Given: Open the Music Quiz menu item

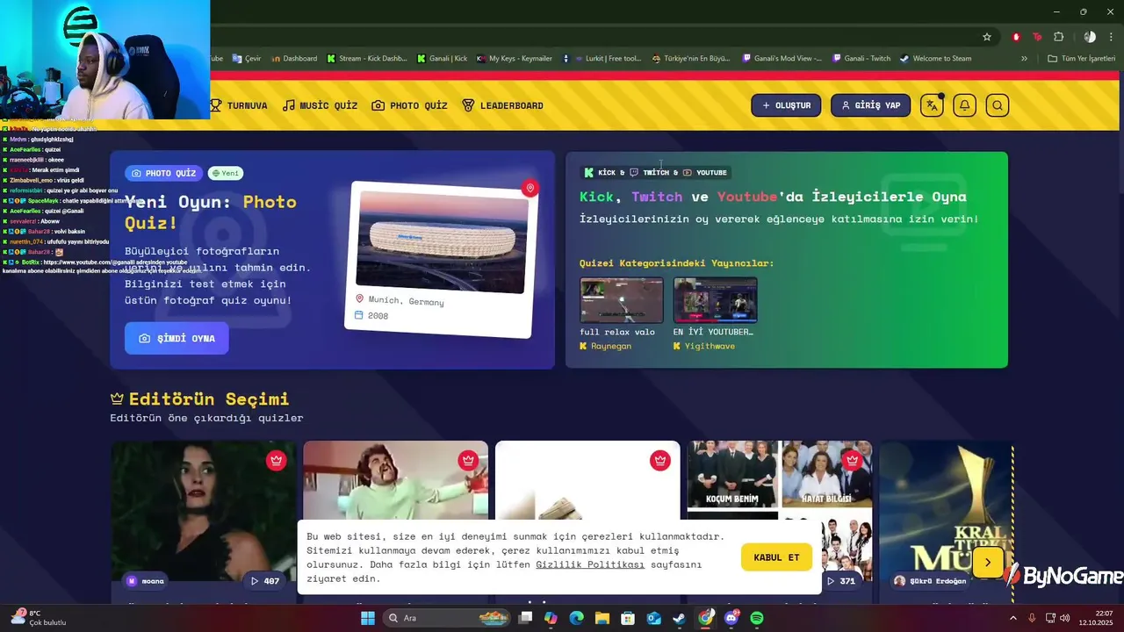Looking at the screenshot, I should pyautogui.click(x=320, y=105).
